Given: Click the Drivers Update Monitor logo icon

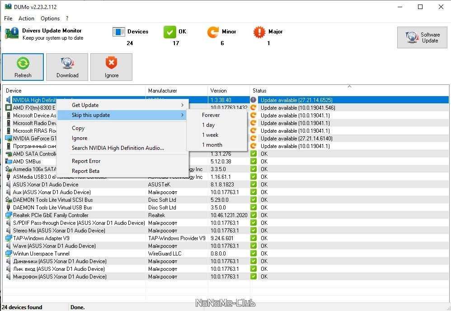Looking at the screenshot, I should coord(12,33).
